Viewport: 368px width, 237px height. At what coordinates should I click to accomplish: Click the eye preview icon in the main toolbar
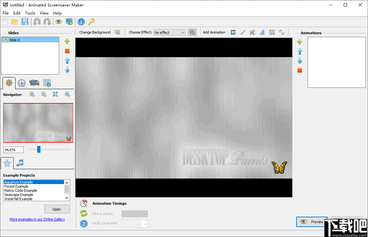pos(59,22)
